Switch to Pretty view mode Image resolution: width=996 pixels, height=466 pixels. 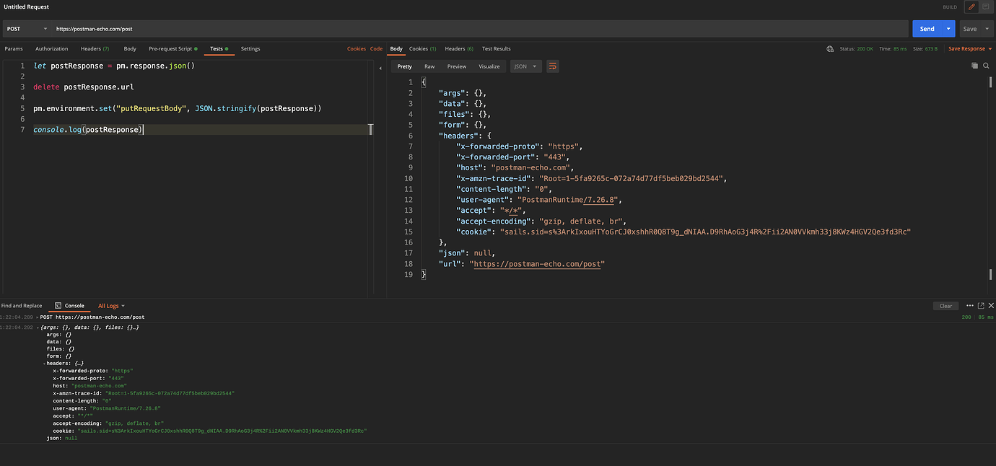(x=404, y=66)
